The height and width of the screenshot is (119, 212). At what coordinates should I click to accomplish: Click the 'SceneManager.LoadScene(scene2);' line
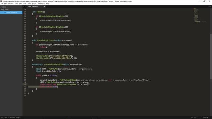(x=55, y=31)
